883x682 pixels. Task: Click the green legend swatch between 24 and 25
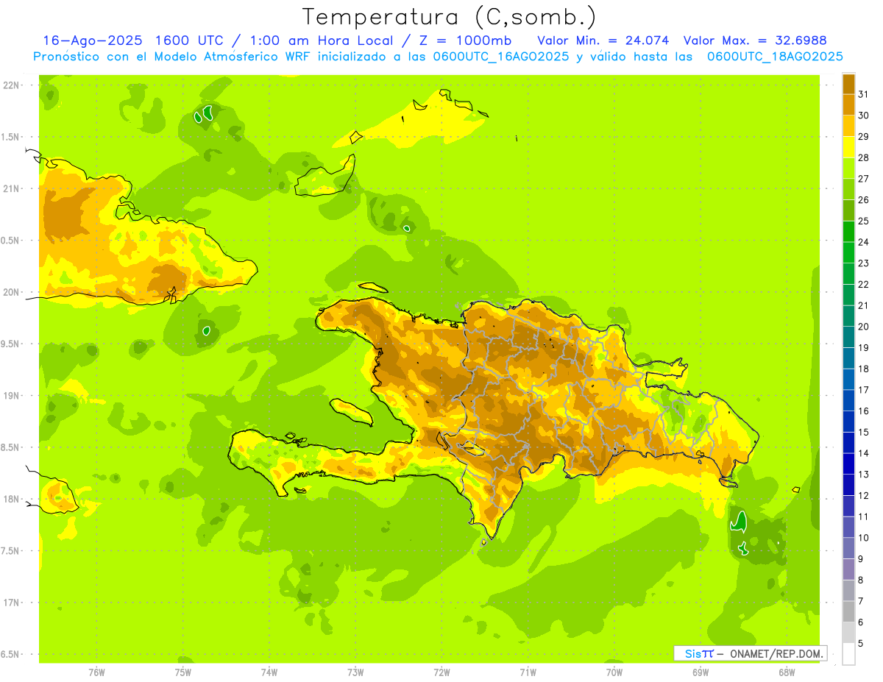(848, 231)
